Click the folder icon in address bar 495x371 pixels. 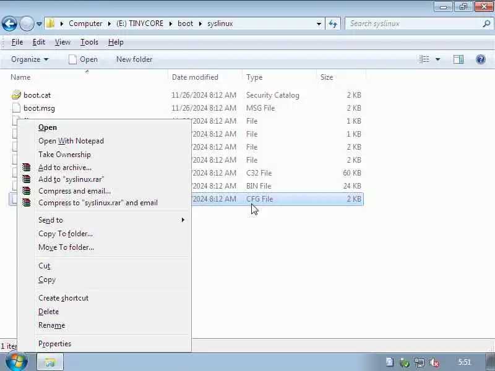pyautogui.click(x=51, y=23)
